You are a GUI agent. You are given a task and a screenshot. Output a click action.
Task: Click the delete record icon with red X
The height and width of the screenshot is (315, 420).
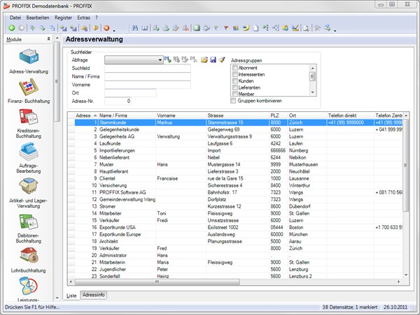185,28
